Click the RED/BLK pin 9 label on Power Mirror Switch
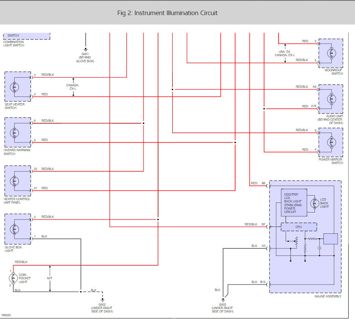The image size is (355, 326). (306, 130)
